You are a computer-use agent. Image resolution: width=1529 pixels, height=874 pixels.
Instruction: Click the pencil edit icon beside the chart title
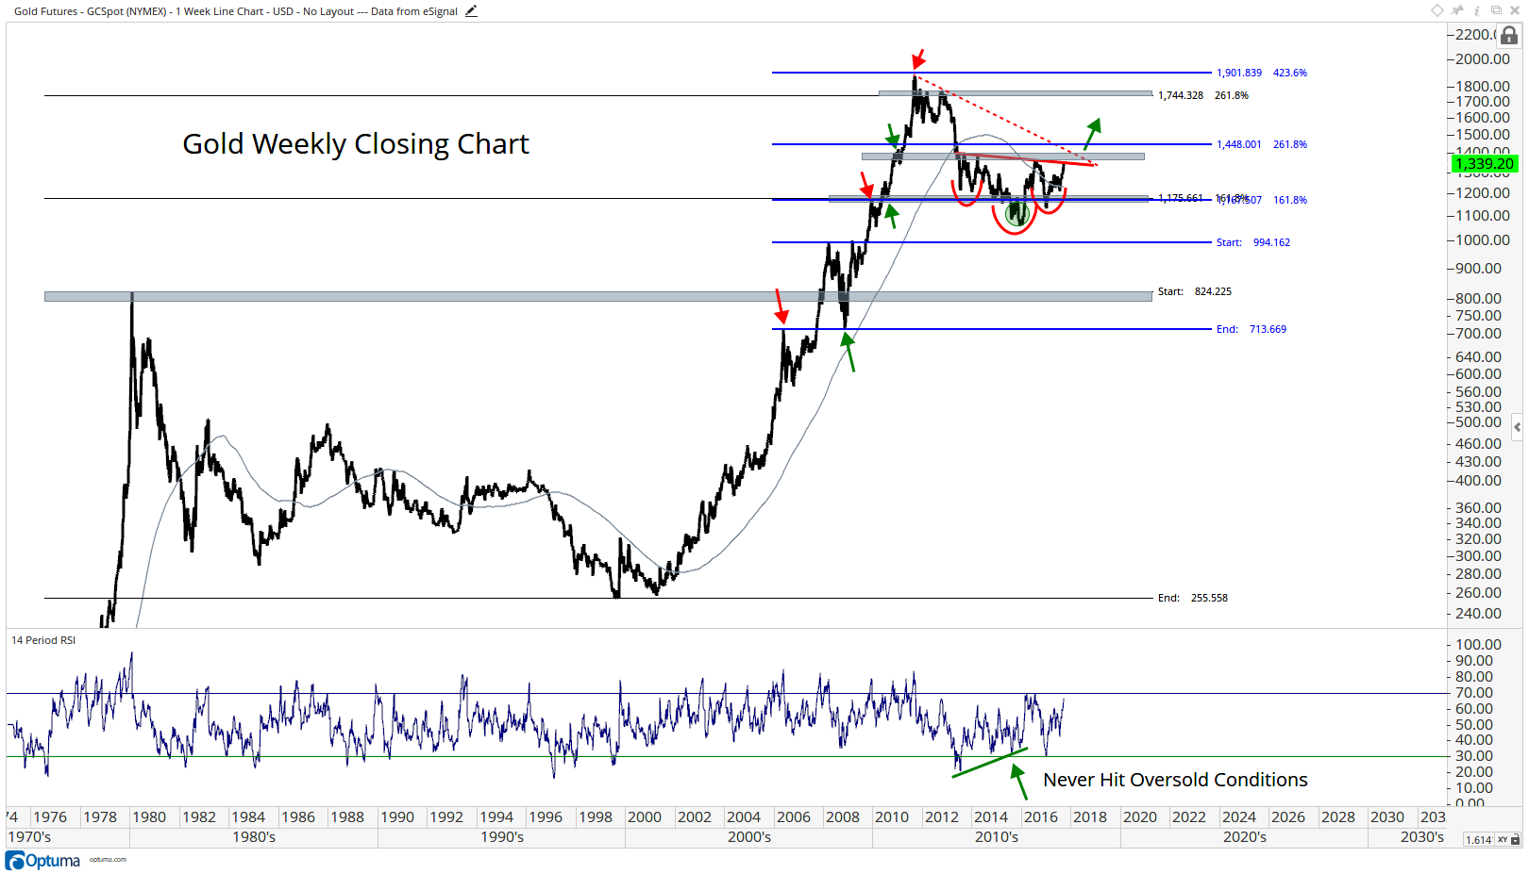tap(471, 11)
